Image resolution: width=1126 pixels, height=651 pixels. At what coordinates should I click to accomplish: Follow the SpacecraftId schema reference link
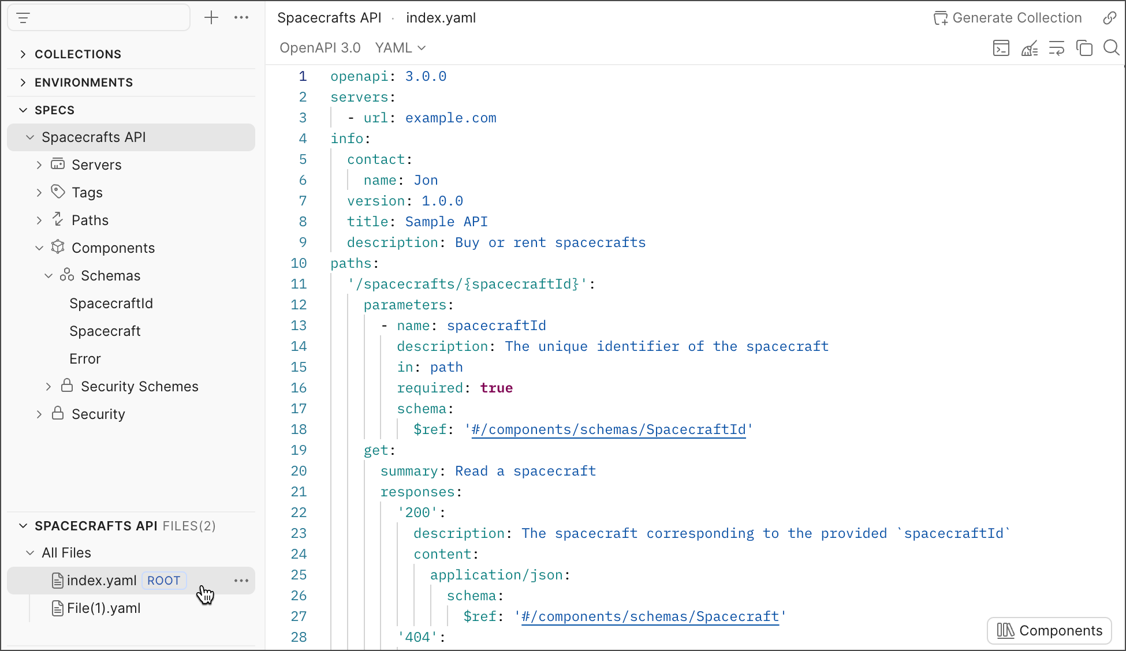point(608,430)
